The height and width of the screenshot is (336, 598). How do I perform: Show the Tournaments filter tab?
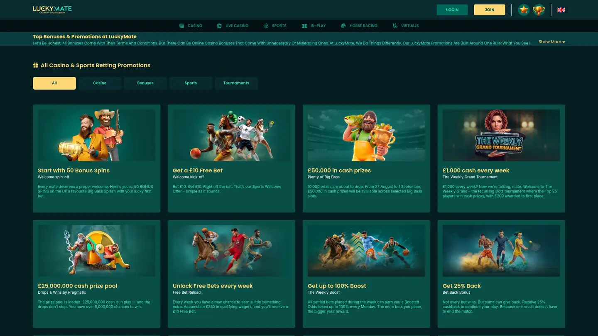pos(236,83)
